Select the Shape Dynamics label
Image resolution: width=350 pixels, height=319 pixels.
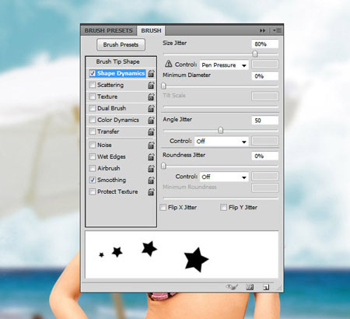(121, 73)
